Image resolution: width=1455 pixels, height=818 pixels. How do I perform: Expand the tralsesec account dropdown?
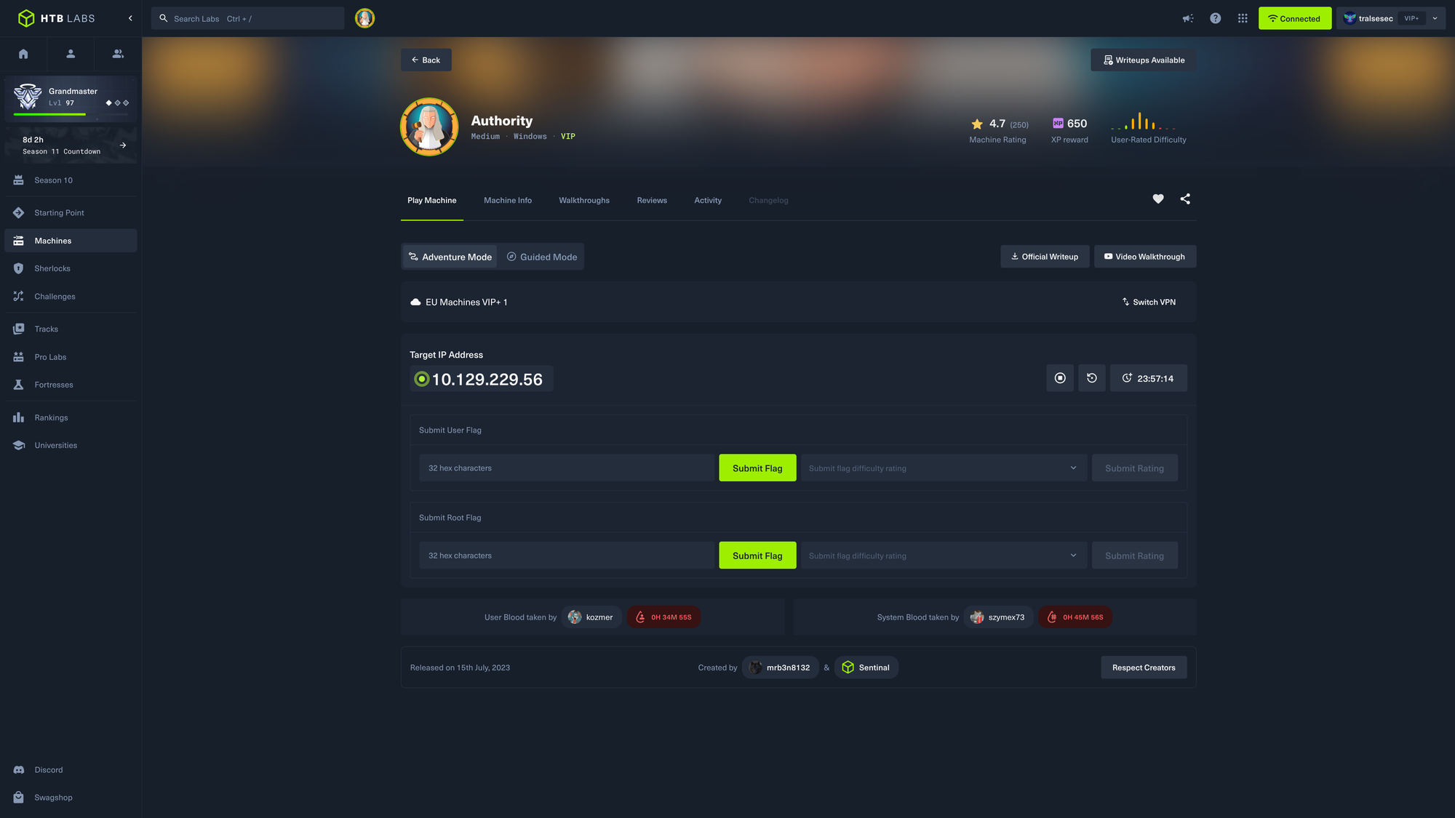(1390, 18)
